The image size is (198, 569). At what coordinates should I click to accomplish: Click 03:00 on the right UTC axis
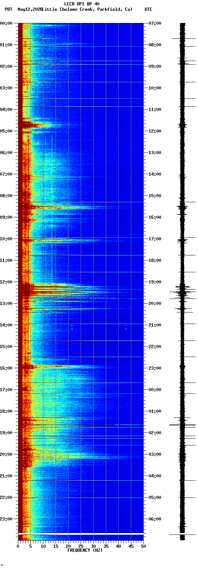coord(155,454)
